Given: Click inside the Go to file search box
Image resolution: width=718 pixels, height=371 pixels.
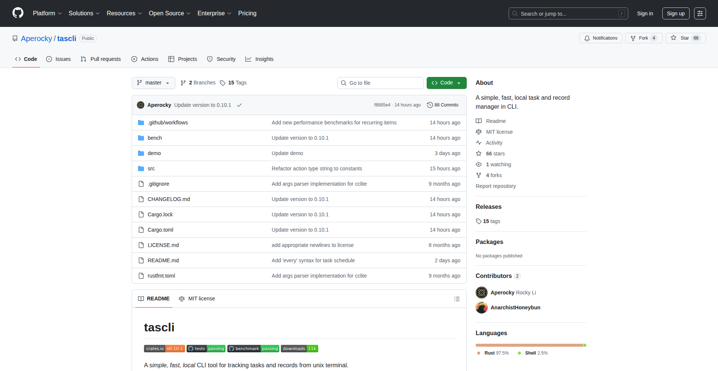Looking at the screenshot, I should (x=380, y=83).
